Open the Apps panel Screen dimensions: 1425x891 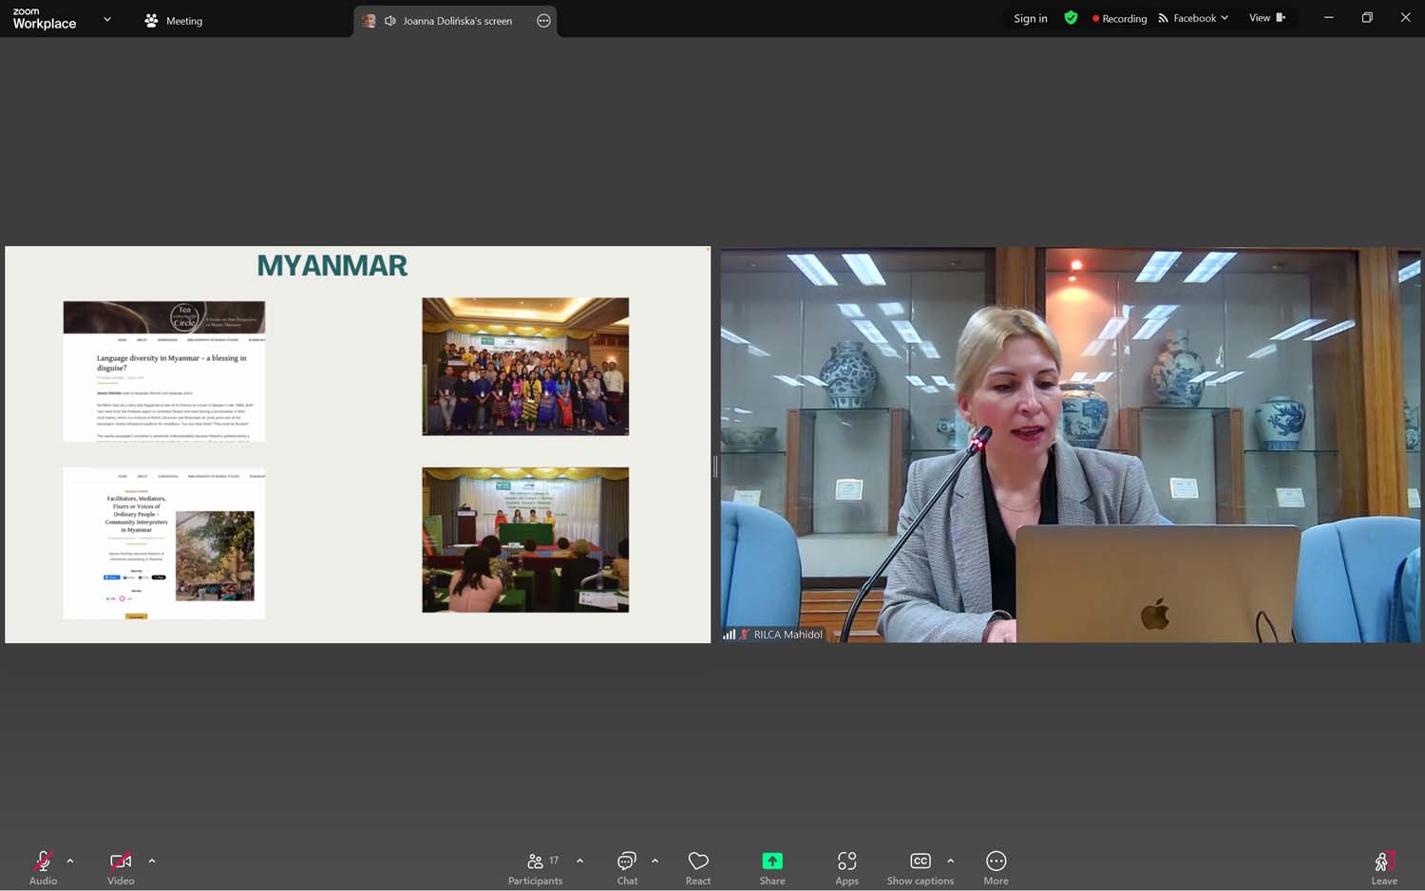tap(846, 863)
